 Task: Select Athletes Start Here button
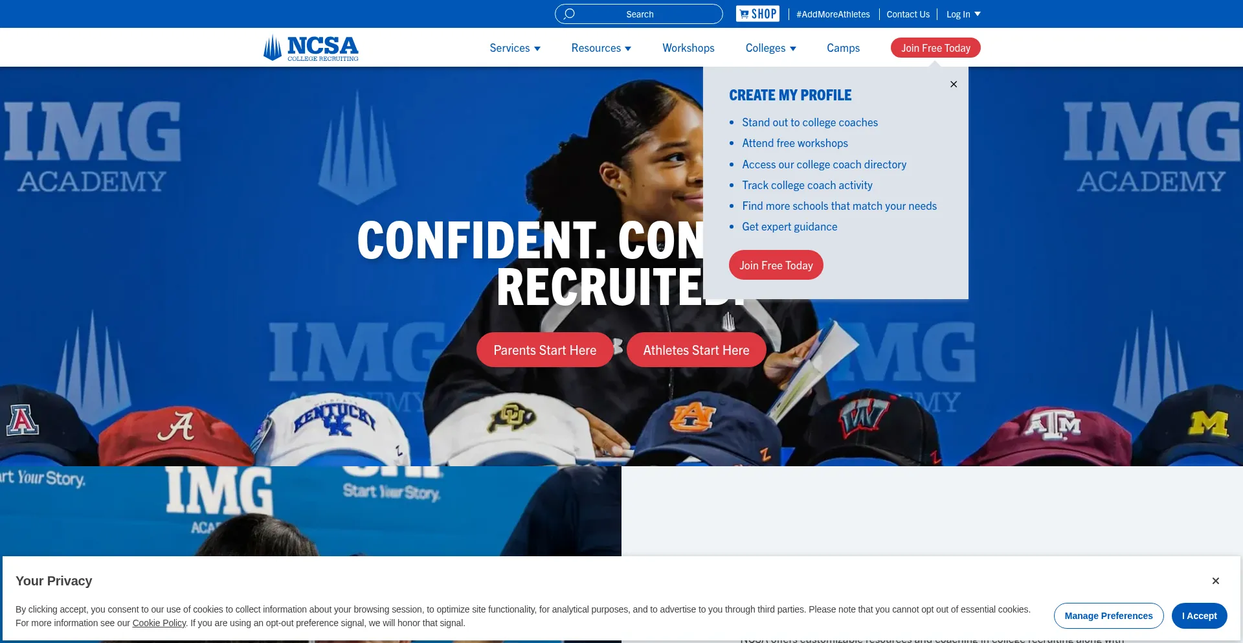[x=696, y=350]
